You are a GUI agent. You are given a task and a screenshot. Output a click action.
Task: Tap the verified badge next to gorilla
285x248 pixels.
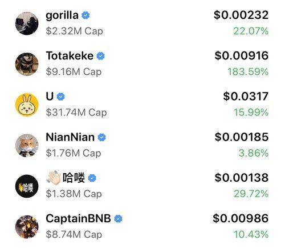click(x=85, y=15)
